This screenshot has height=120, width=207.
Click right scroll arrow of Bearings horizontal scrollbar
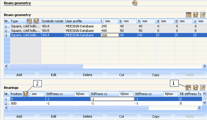click(x=199, y=108)
